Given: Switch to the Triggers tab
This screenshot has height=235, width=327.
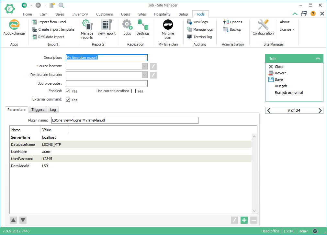Looking at the screenshot, I should [x=38, y=110].
